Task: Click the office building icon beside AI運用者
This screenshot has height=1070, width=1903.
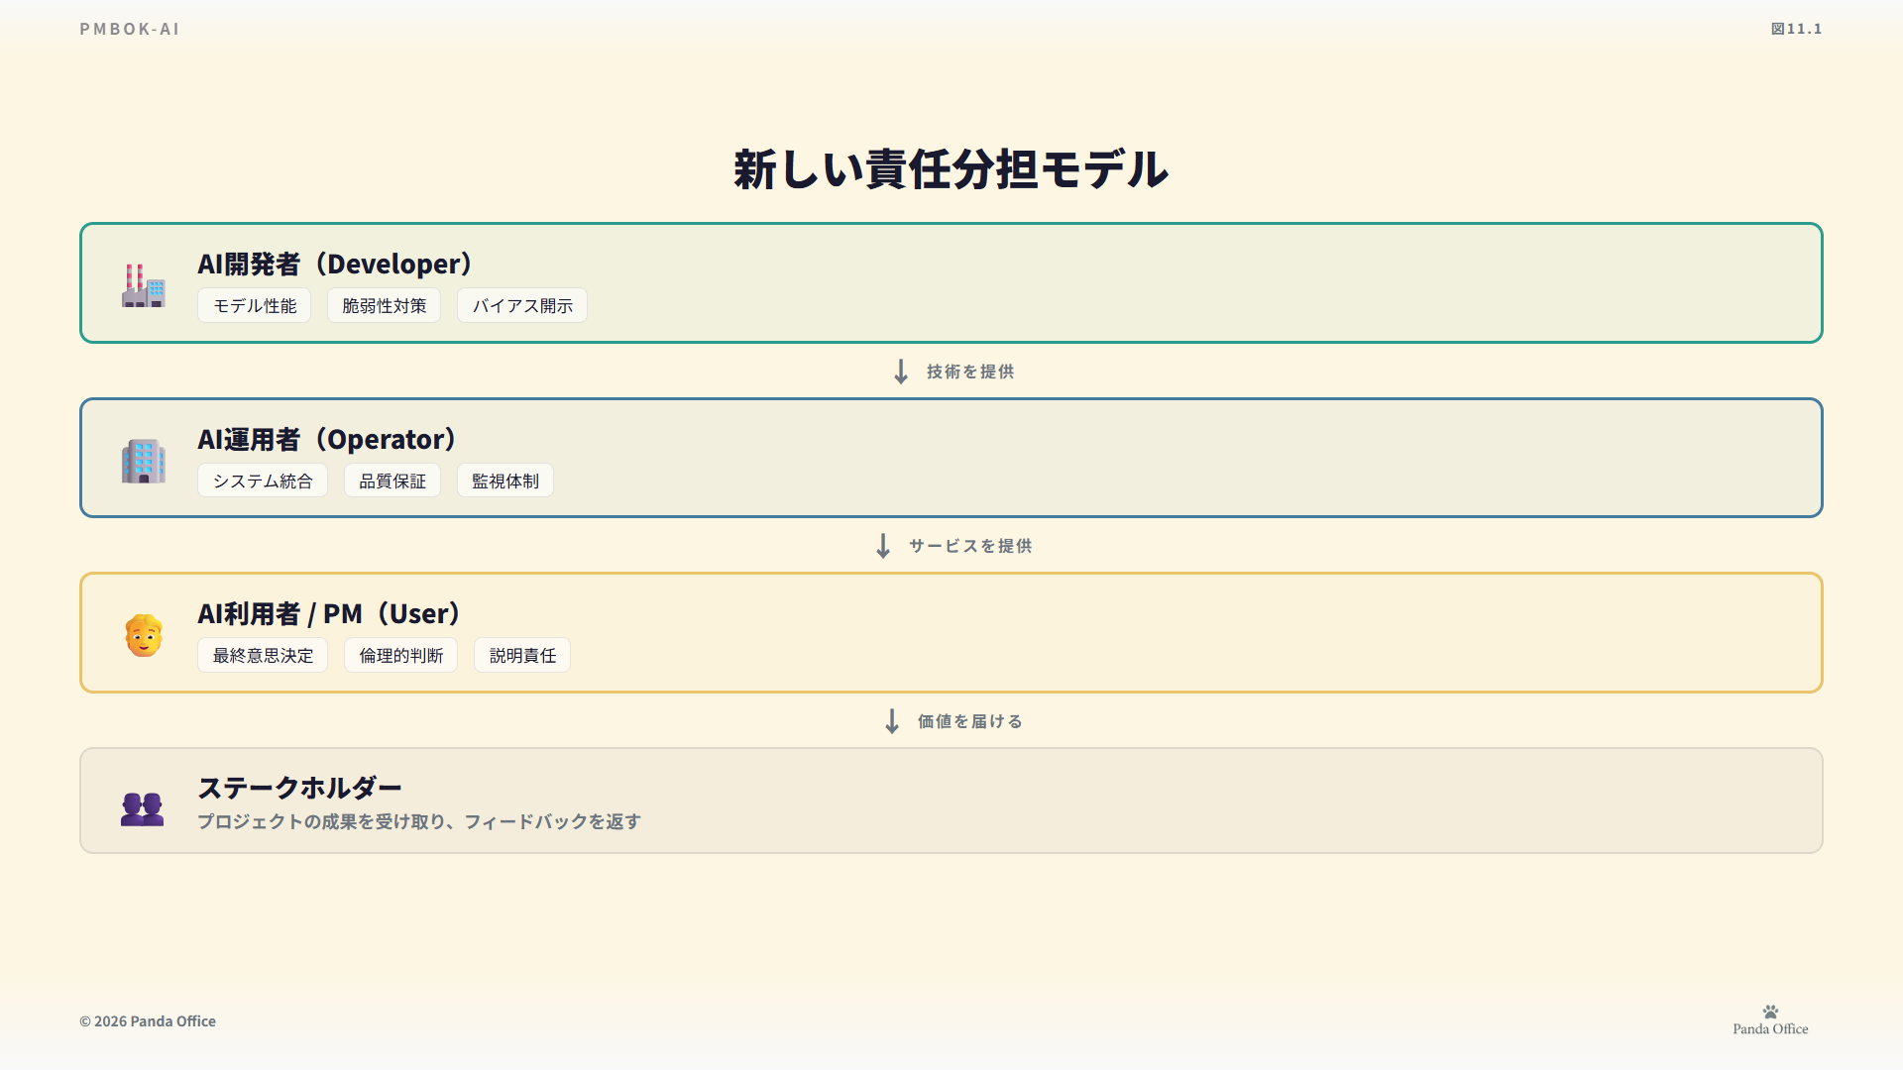Action: click(x=144, y=461)
